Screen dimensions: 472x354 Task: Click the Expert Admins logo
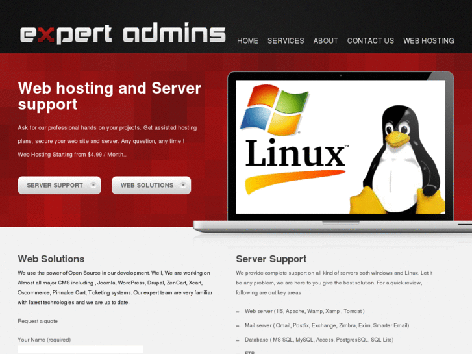[x=123, y=33]
